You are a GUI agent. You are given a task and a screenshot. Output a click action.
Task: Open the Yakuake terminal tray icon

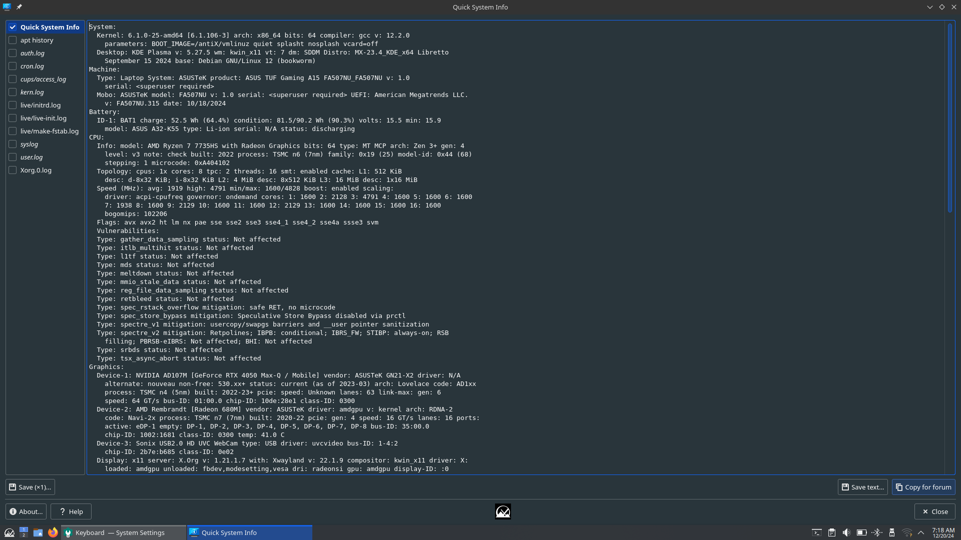(816, 533)
